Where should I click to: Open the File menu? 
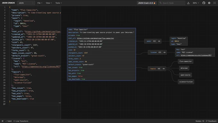click(x=40, y=3)
